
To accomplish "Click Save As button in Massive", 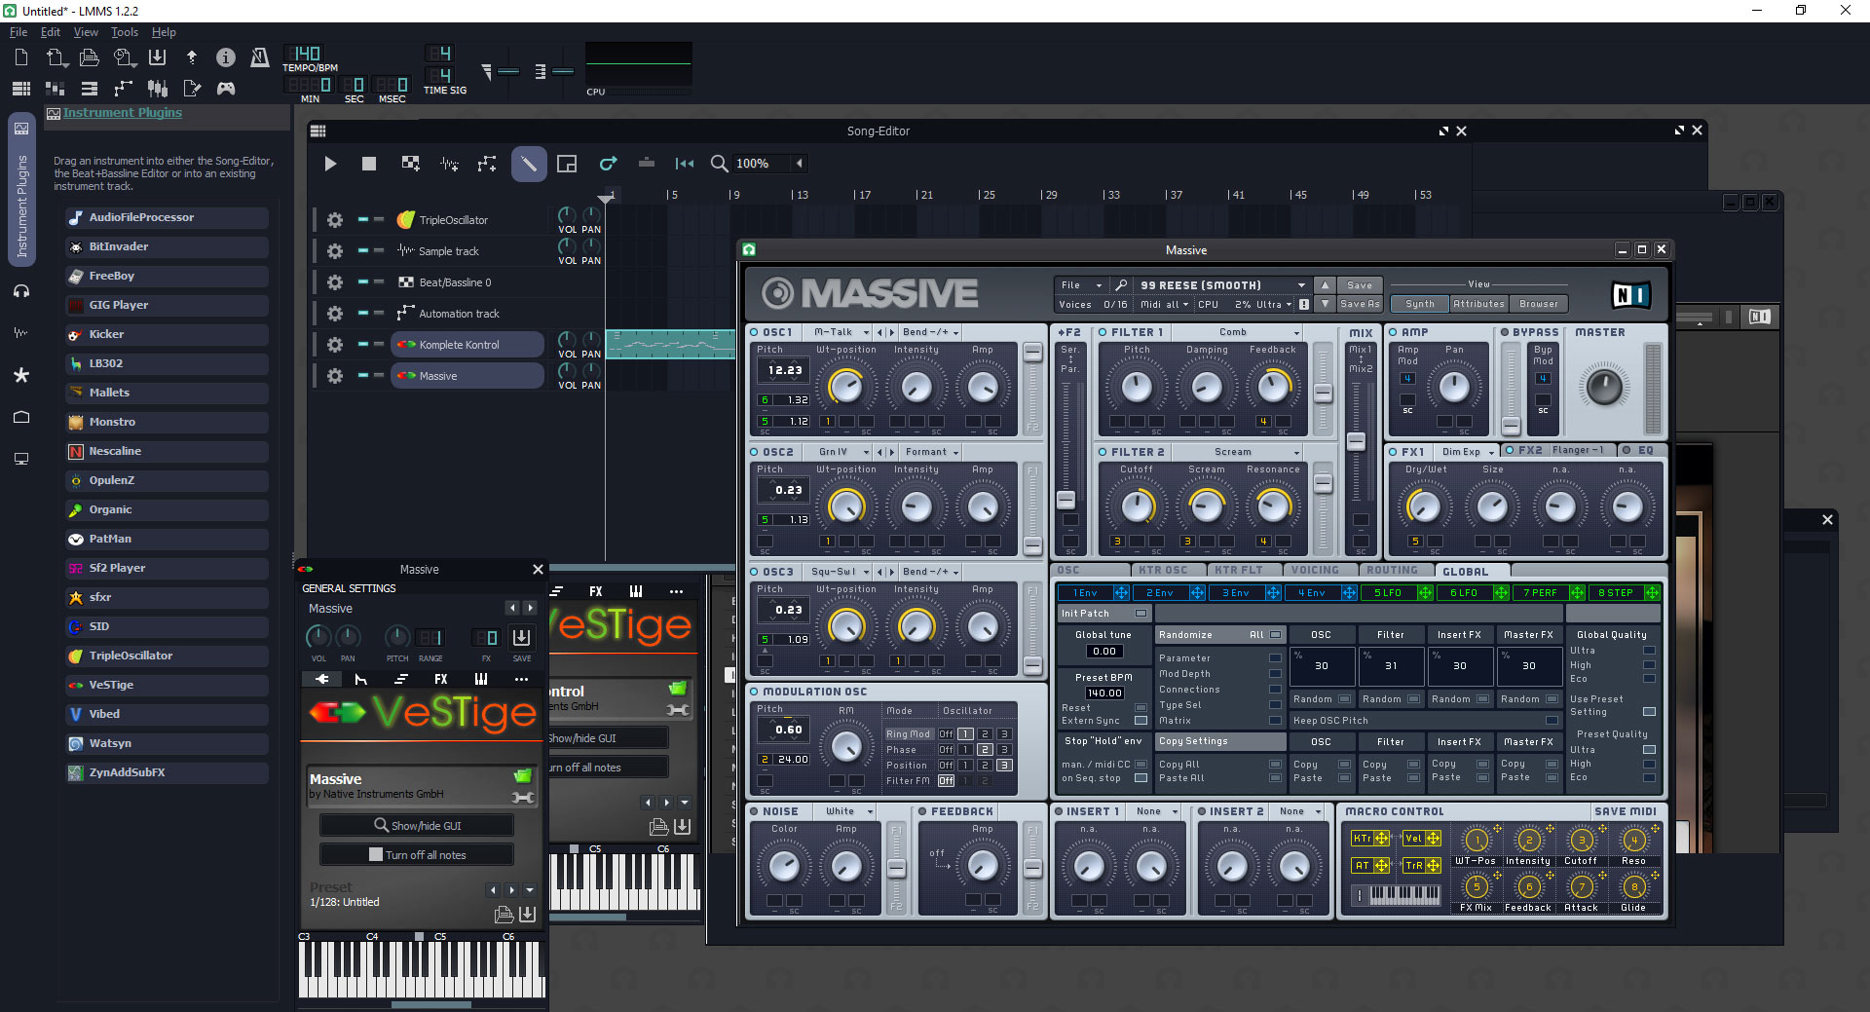I will click(1360, 304).
